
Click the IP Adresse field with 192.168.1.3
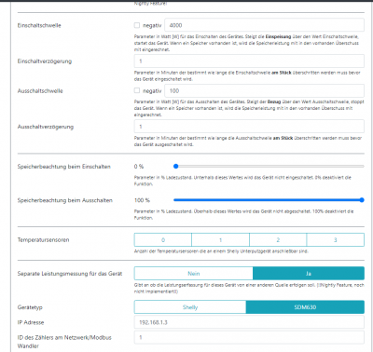pyautogui.click(x=249, y=322)
